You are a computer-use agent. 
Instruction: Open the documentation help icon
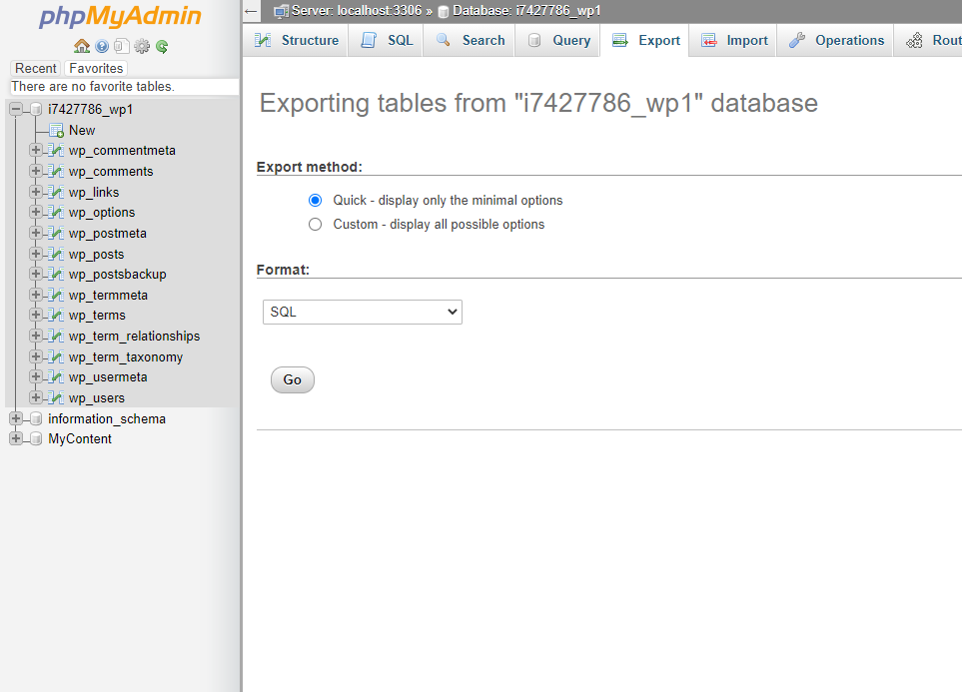[x=102, y=46]
